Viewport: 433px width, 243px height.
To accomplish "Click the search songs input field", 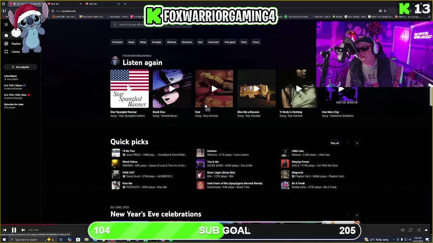I will [x=151, y=24].
